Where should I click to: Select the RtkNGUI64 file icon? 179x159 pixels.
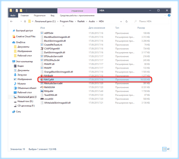click(x=42, y=87)
